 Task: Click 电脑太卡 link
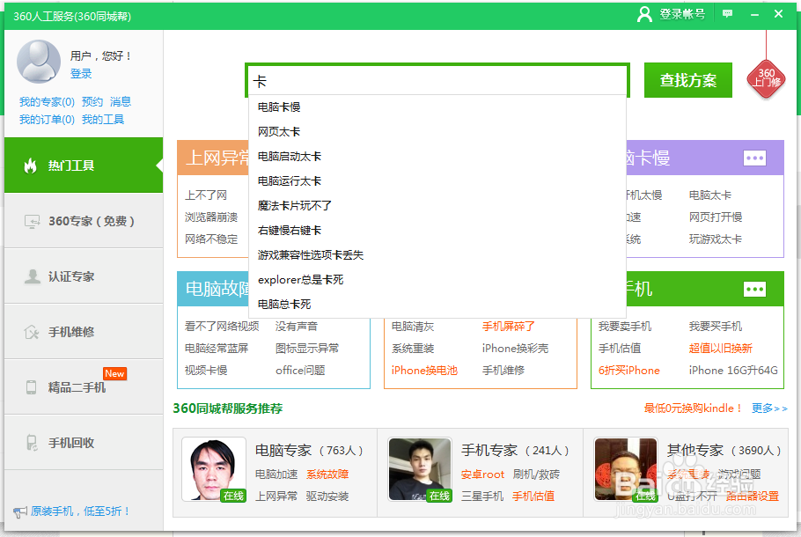tap(710, 195)
